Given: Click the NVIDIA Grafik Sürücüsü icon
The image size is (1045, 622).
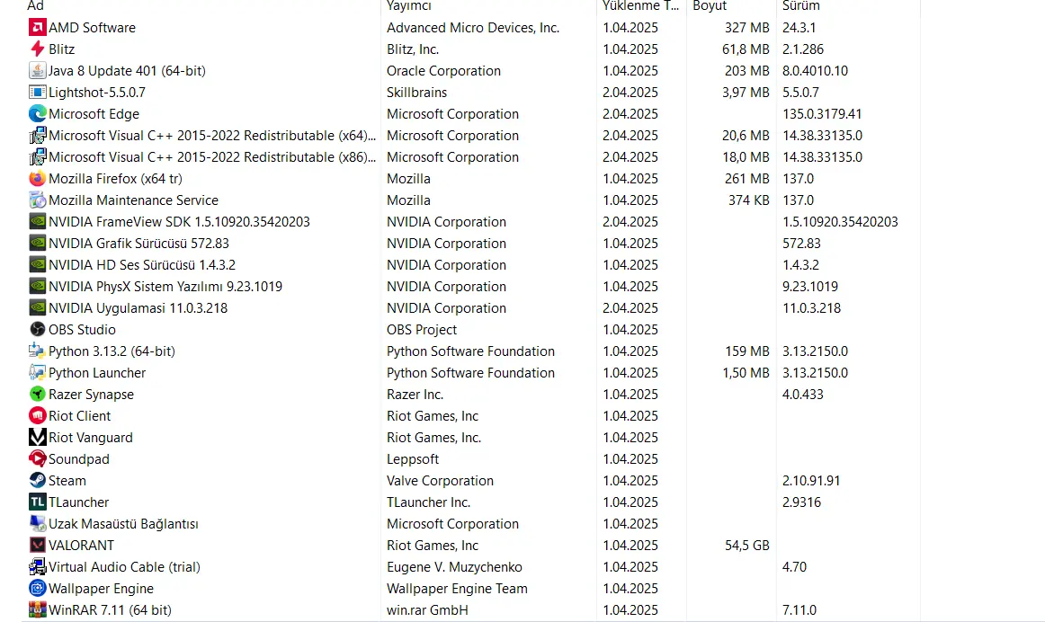Looking at the screenshot, I should pos(38,243).
